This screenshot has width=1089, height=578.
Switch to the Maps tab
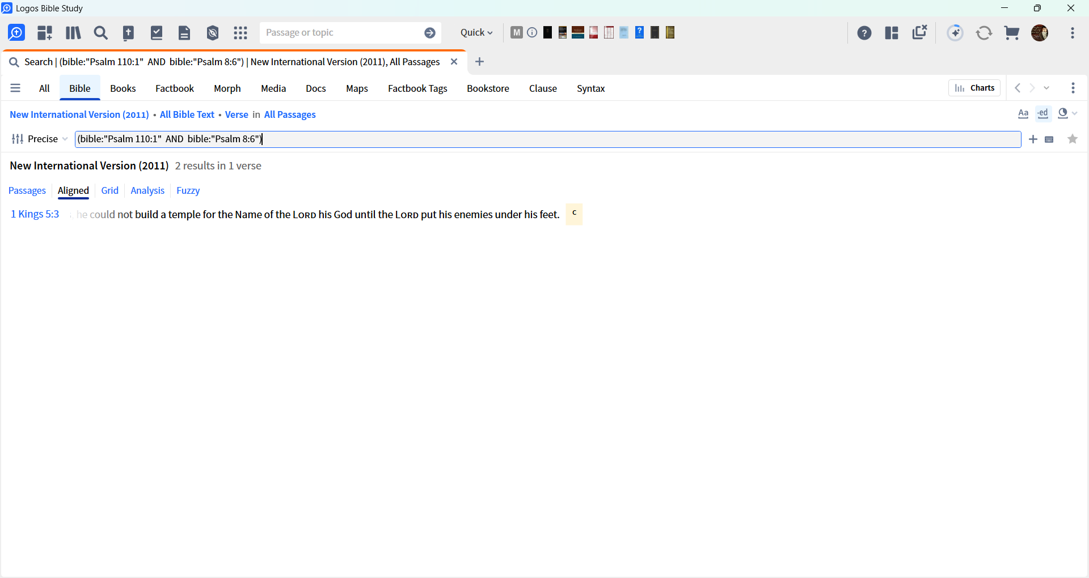point(357,88)
